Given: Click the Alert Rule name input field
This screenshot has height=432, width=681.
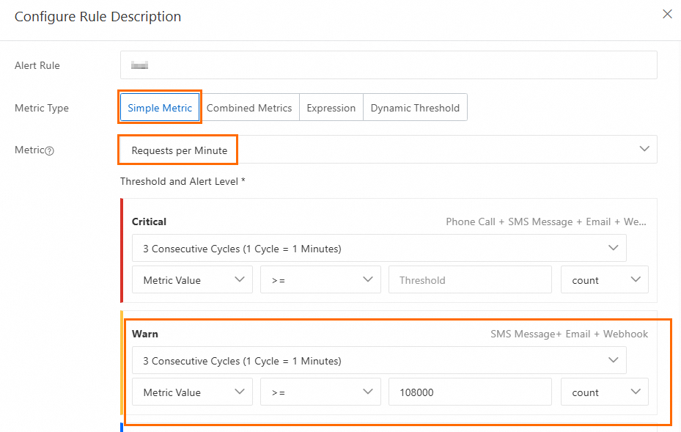Looking at the screenshot, I should [x=389, y=65].
